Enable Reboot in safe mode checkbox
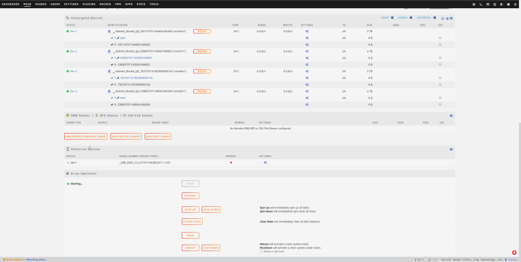521x262 pixels. point(261,252)
